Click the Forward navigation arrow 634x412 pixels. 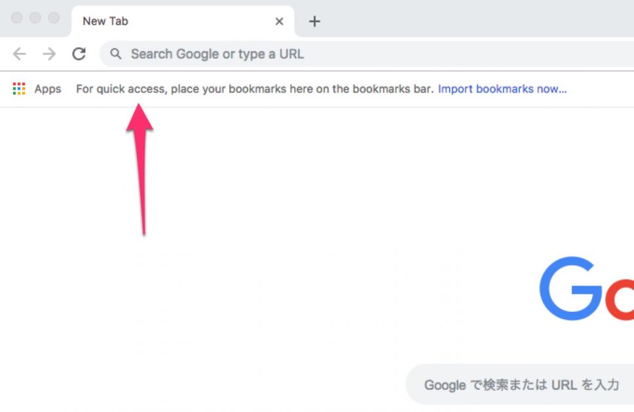[49, 54]
